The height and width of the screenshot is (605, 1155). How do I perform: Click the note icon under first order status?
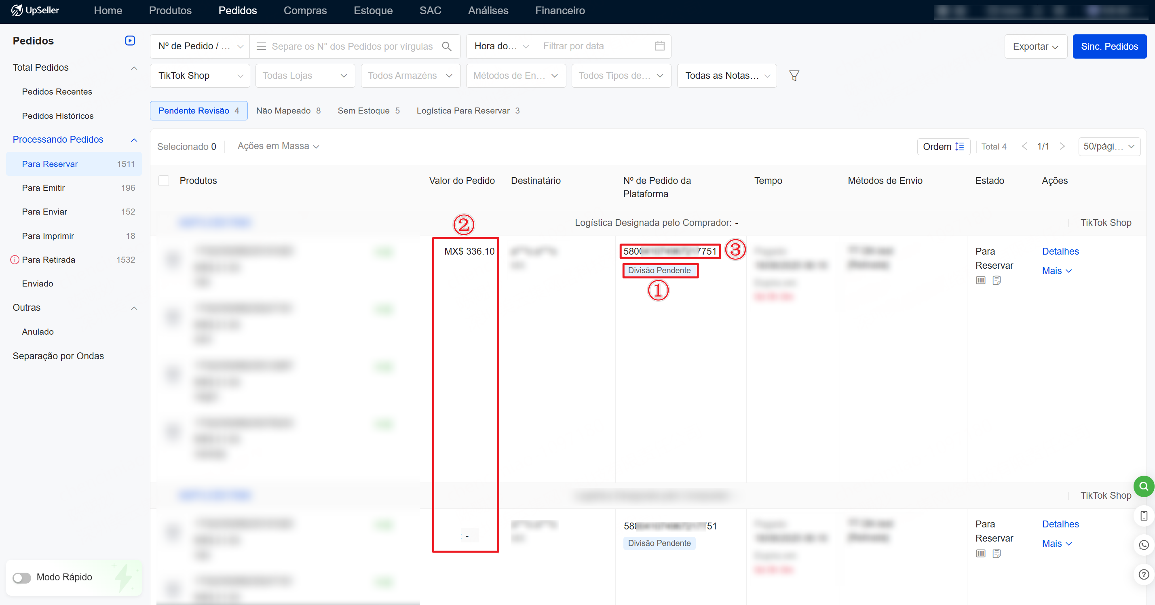[997, 280]
